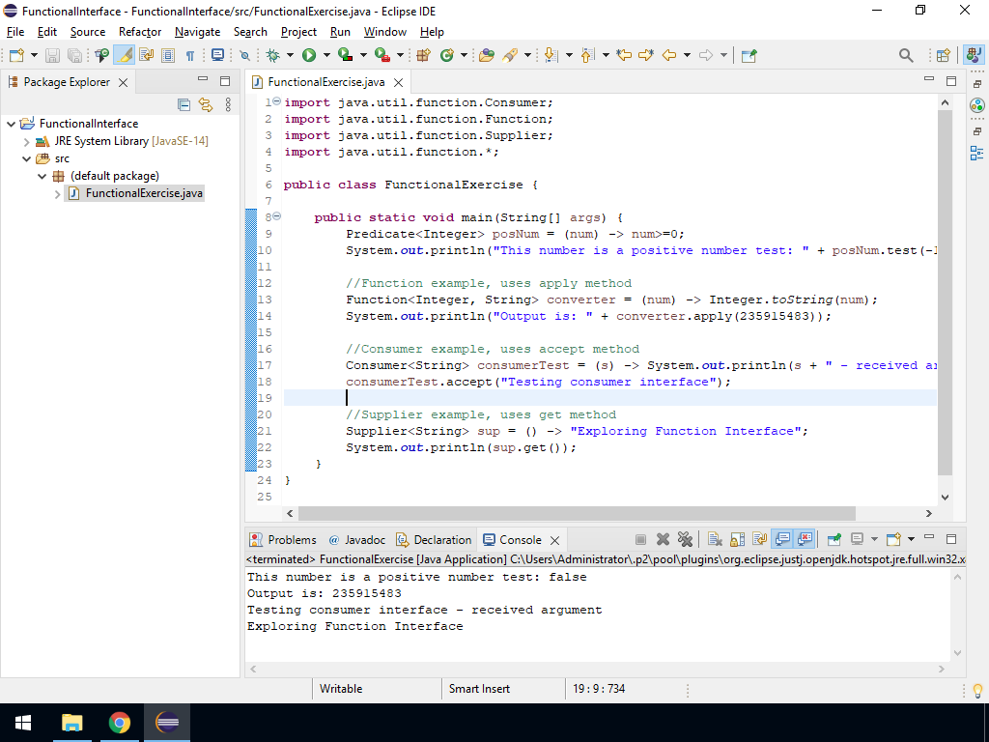Toggle Scroll Lock in the Console
This screenshot has height=742, width=989.
738,540
